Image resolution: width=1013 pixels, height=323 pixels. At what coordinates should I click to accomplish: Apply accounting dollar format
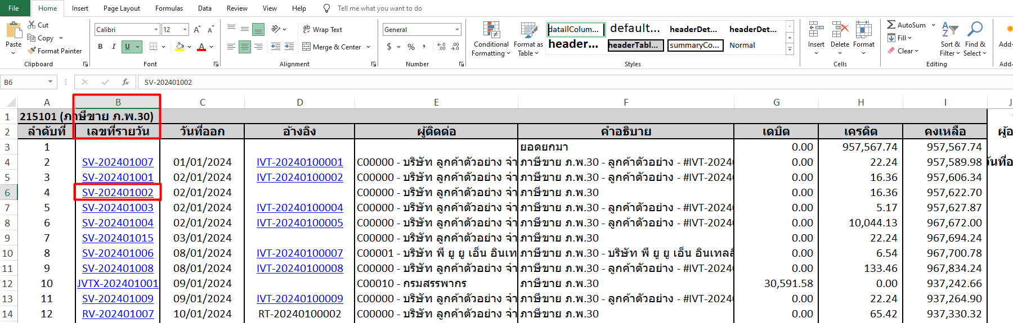click(389, 47)
